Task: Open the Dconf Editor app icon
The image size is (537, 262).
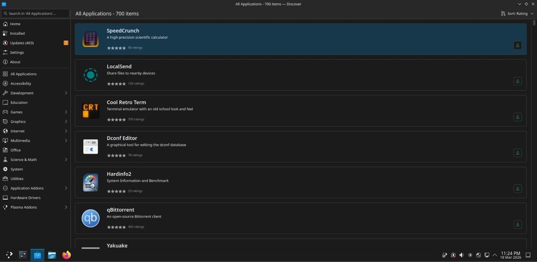Action: tap(90, 147)
